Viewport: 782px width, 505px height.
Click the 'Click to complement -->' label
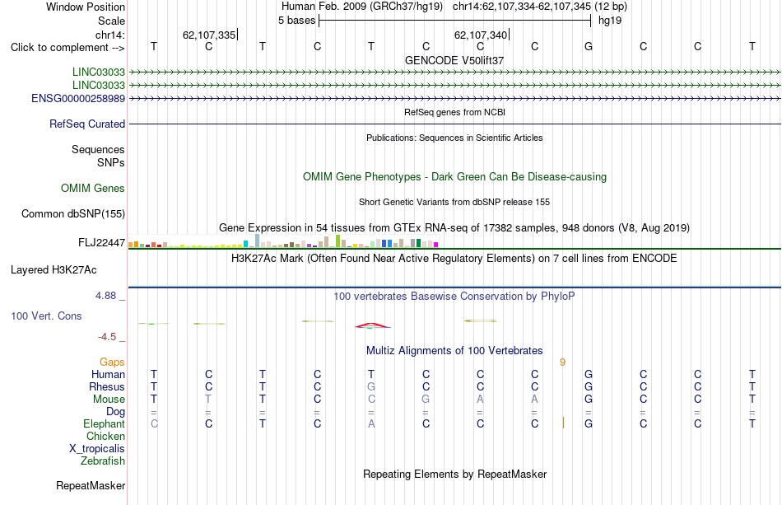pyautogui.click(x=67, y=48)
